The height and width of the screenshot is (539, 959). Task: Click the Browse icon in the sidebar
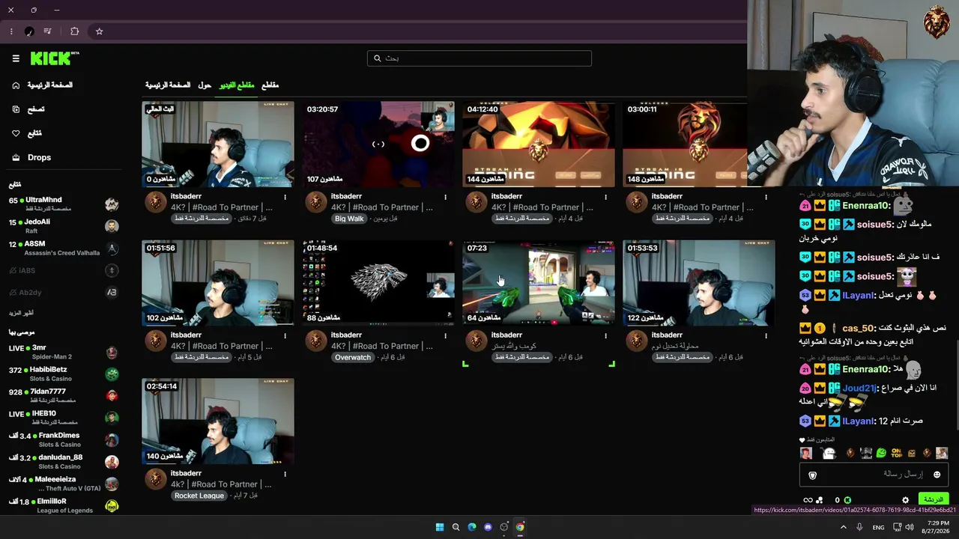pos(16,109)
